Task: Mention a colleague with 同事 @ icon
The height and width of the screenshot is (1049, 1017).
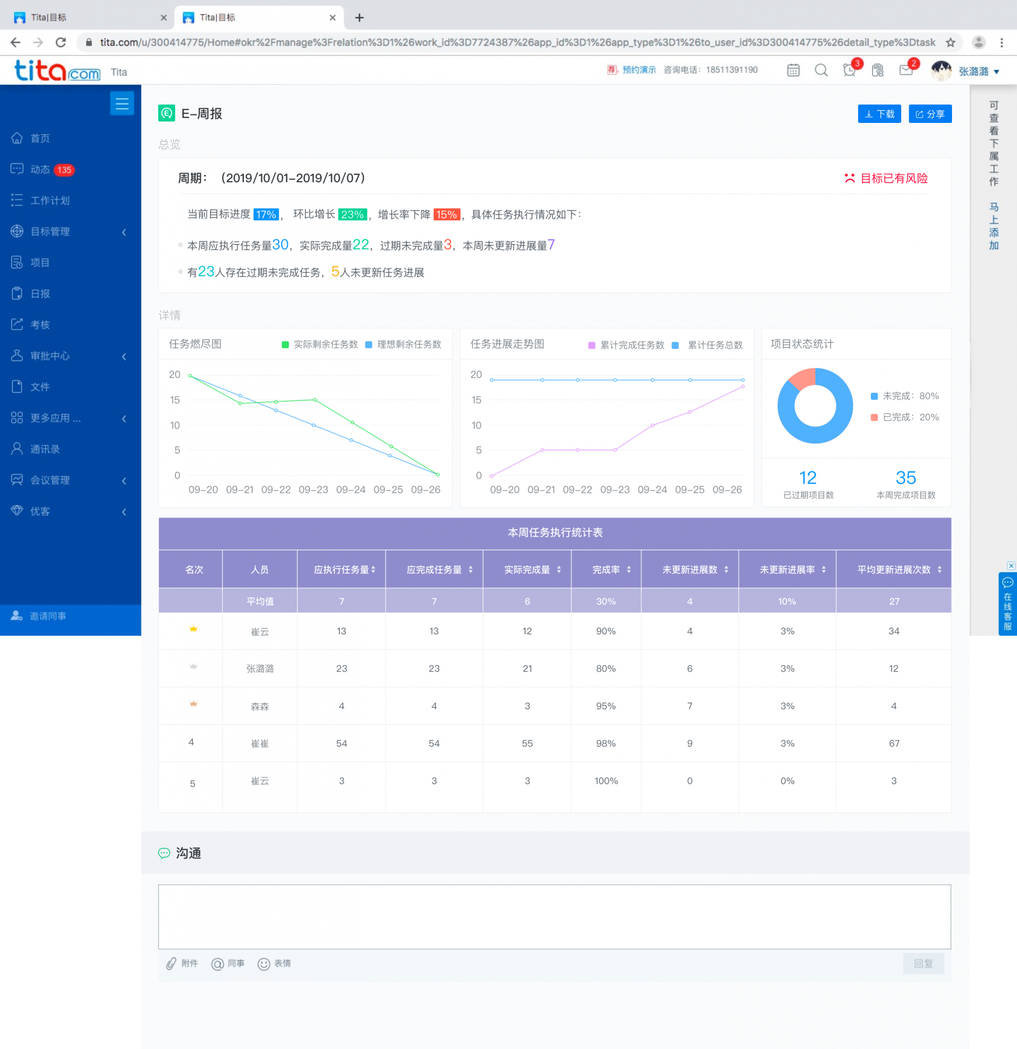Action: 217,964
